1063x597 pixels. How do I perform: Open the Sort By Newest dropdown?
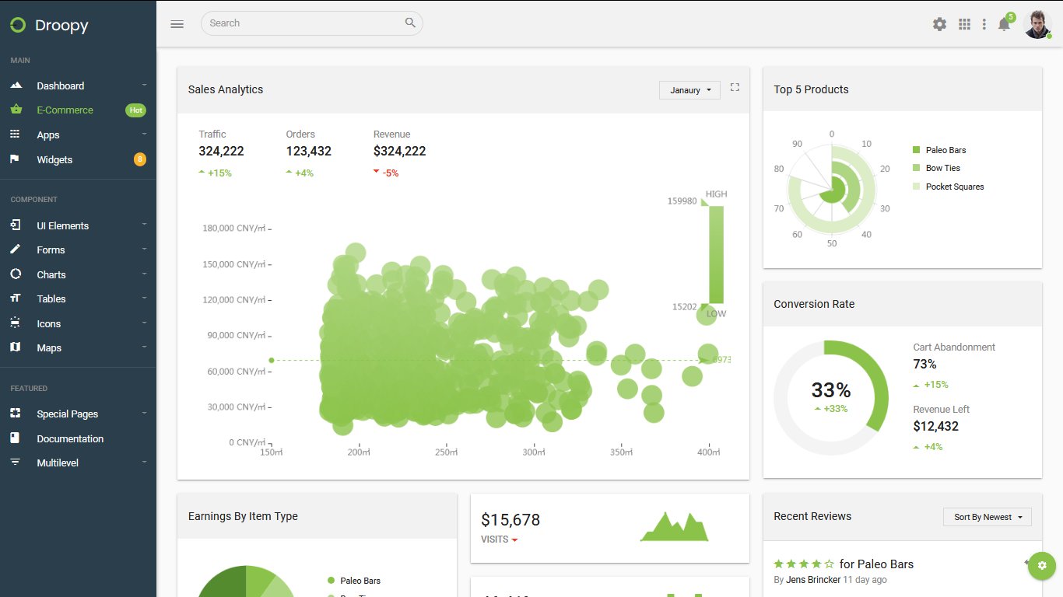point(988,517)
